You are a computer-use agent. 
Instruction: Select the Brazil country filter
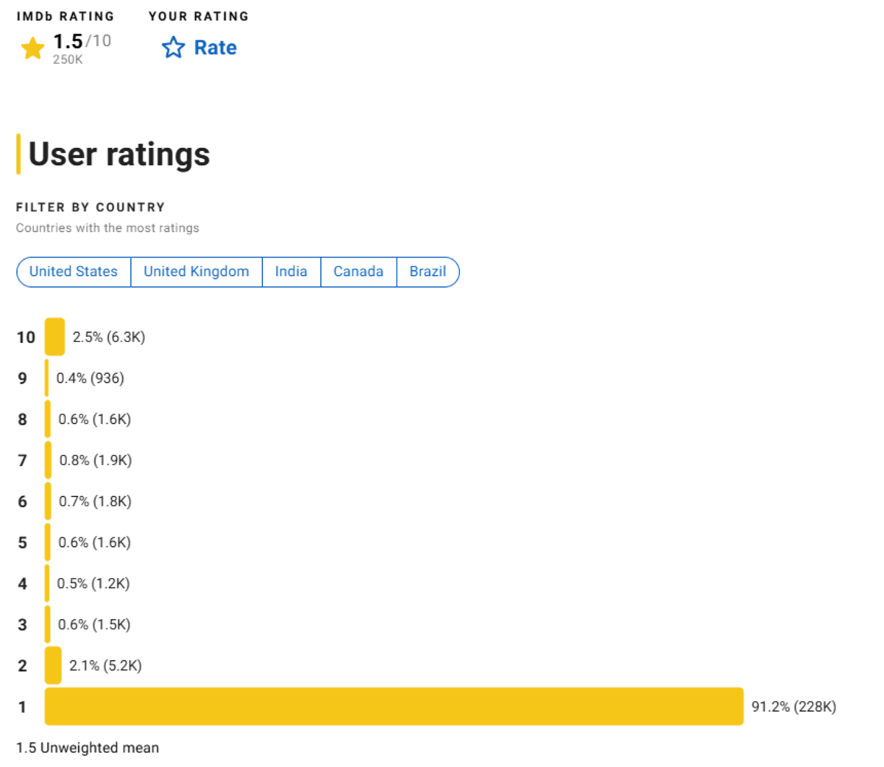pos(428,272)
